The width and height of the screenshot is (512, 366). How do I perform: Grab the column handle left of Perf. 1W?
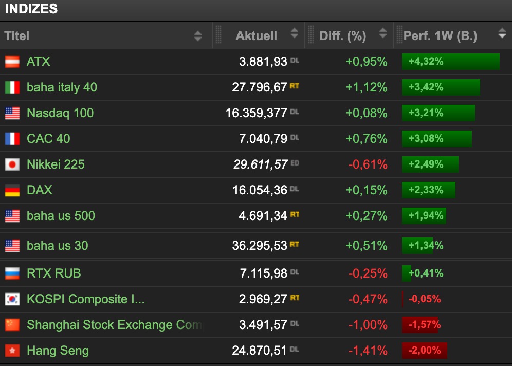click(x=399, y=34)
